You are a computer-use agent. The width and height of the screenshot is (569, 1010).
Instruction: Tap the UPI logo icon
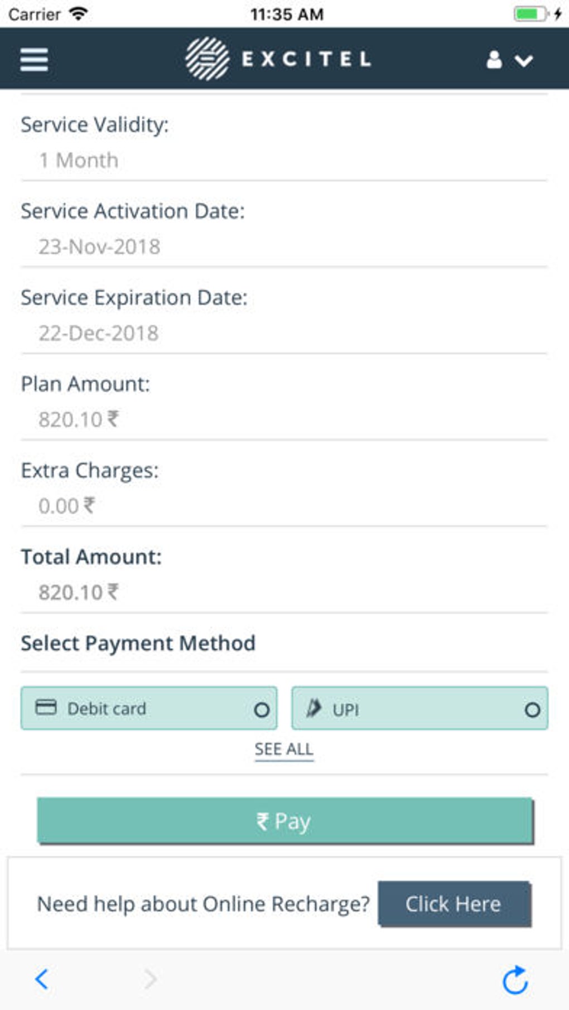(x=314, y=708)
